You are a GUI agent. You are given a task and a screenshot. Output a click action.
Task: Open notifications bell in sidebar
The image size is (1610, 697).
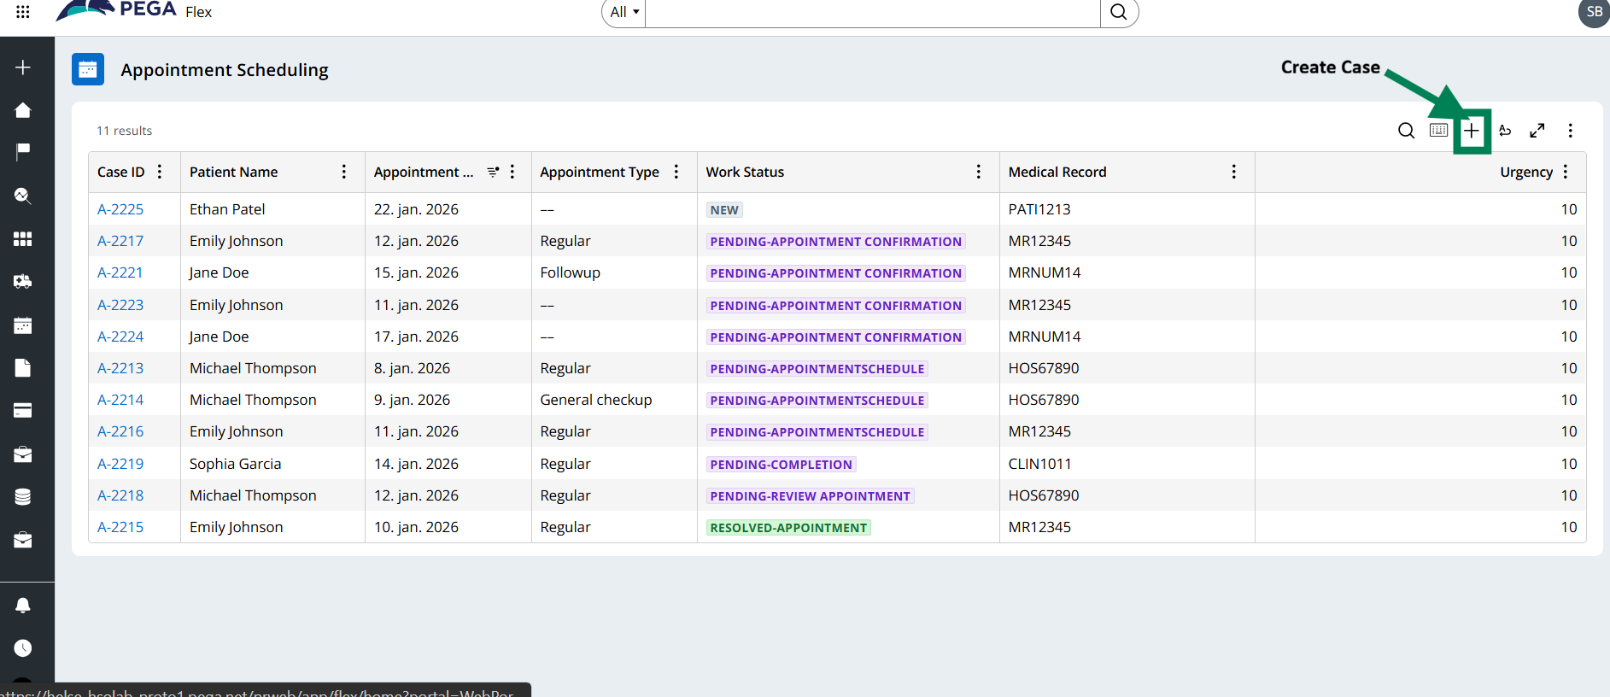(x=23, y=606)
